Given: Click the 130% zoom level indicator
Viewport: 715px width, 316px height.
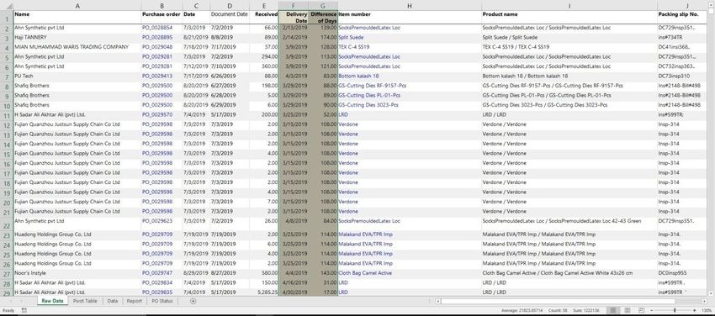Looking at the screenshot, I should coord(707,310).
